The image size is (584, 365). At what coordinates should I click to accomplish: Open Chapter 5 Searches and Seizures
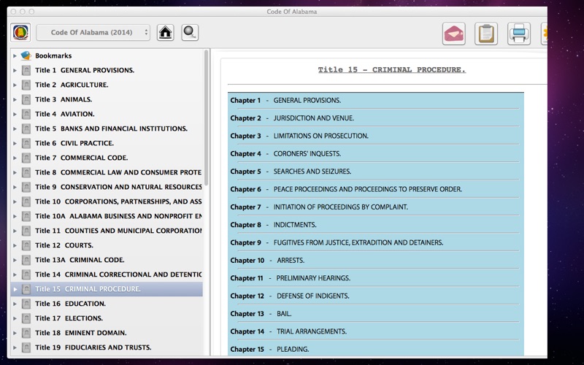291,172
